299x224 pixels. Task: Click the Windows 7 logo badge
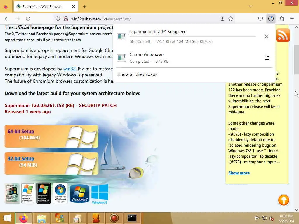click(x=79, y=194)
